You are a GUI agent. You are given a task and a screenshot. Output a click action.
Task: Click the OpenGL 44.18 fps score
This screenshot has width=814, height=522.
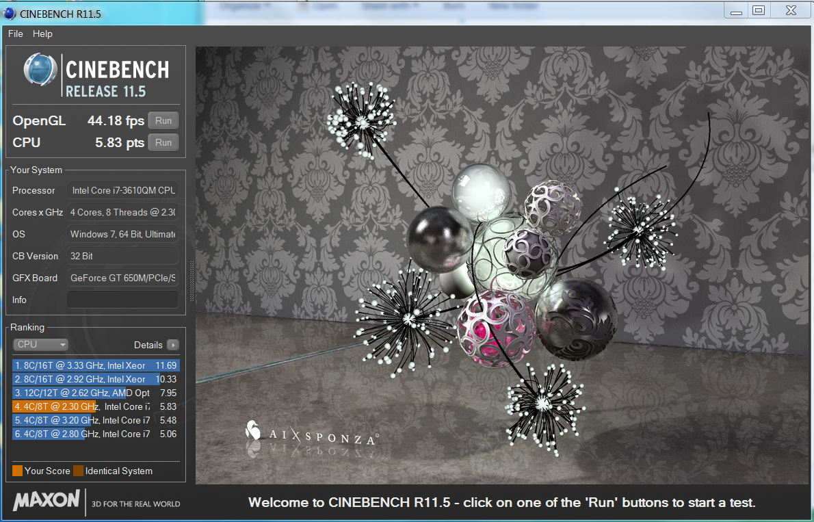click(x=116, y=120)
